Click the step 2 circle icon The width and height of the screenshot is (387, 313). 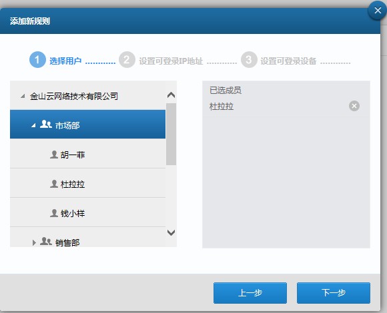tap(127, 59)
